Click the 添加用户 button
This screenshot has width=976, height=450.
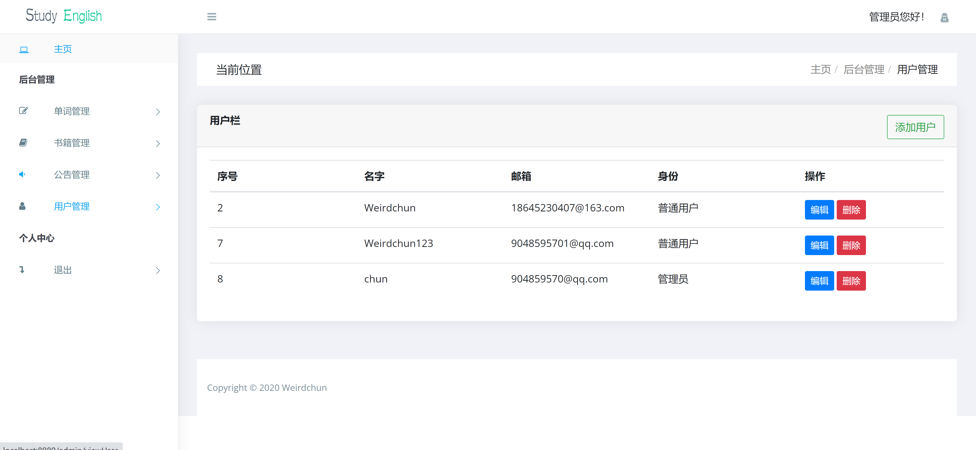point(915,127)
